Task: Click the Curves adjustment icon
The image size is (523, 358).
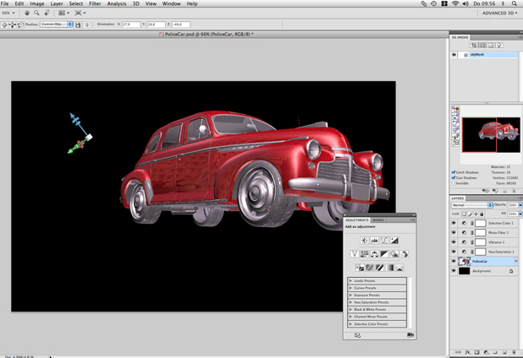Action: (384, 241)
